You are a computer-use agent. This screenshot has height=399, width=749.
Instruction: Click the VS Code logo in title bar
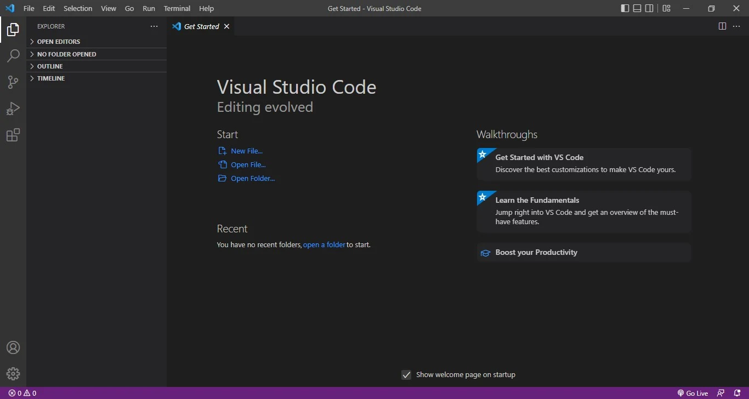pyautogui.click(x=10, y=8)
